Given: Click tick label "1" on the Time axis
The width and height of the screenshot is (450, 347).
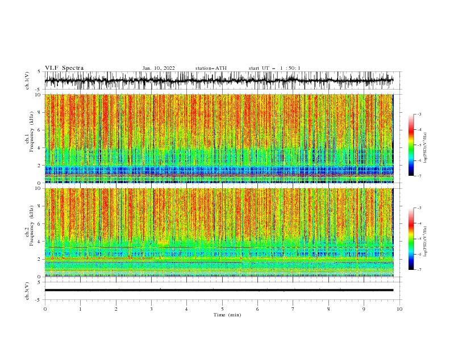Looking at the screenshot, I should [80, 309].
